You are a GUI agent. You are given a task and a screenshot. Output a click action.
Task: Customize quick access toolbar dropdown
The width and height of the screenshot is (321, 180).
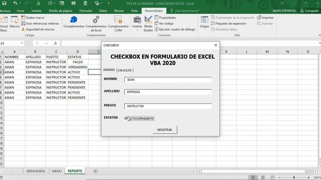(x=109, y=3)
